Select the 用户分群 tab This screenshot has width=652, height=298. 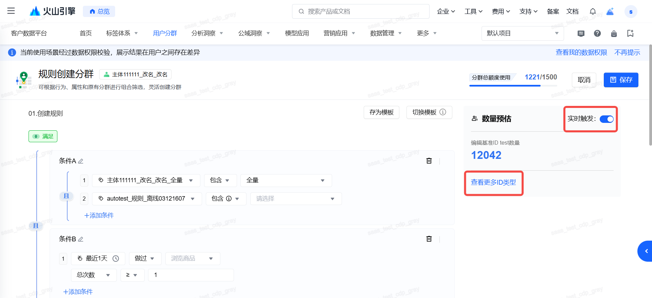pyautogui.click(x=165, y=33)
